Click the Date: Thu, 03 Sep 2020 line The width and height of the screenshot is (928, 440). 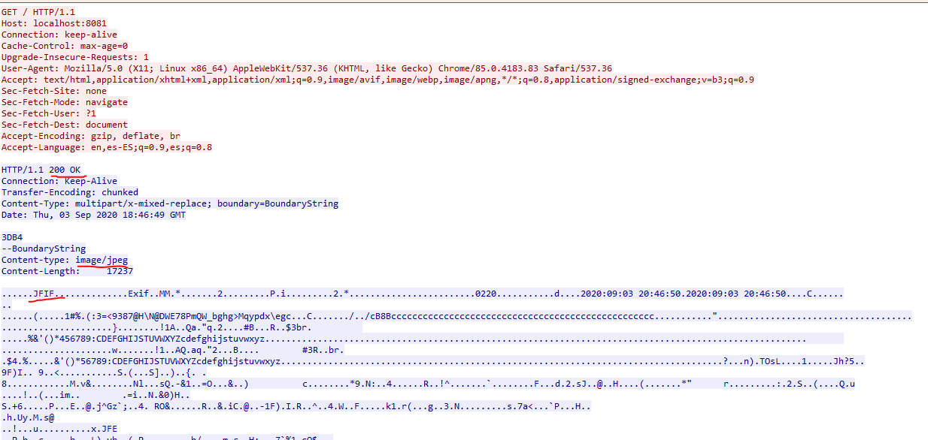tap(93, 215)
